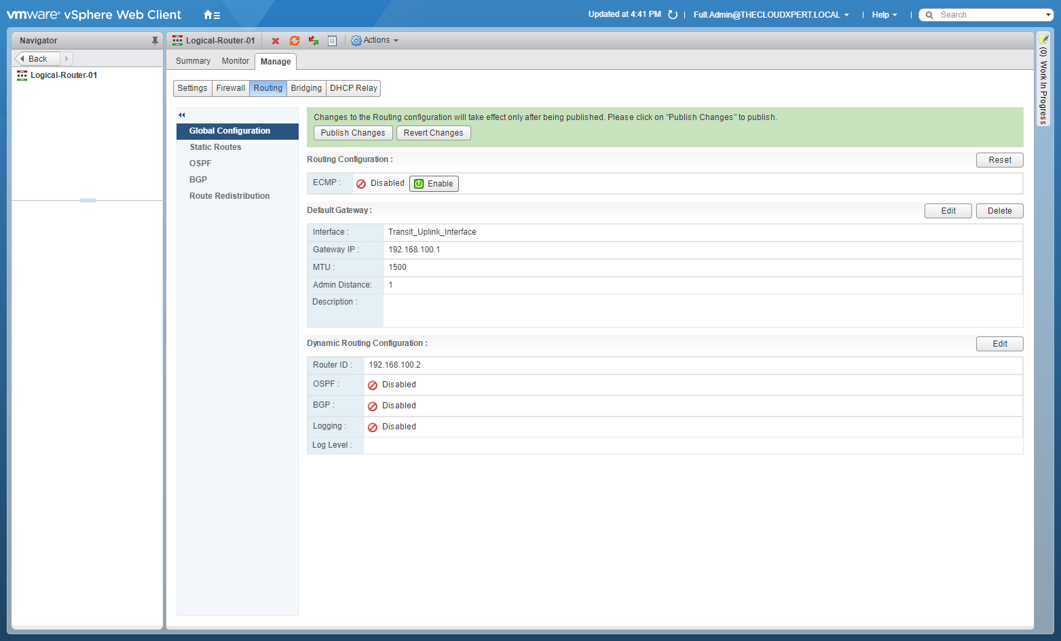Switch to the Monitor tab
Image resolution: width=1061 pixels, height=641 pixels.
pos(235,61)
